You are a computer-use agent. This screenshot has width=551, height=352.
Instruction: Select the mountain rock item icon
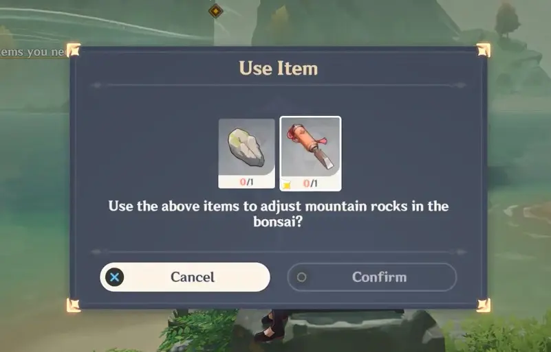coord(246,153)
